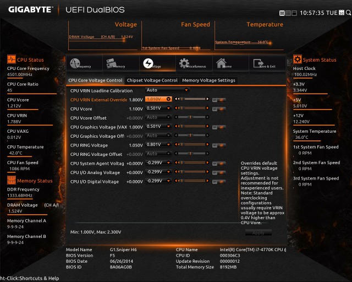Click the grid view mode icon beside the clock

288,13
